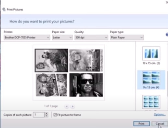
Task: Click the top-left photo in the print preview
Action: (51, 60)
